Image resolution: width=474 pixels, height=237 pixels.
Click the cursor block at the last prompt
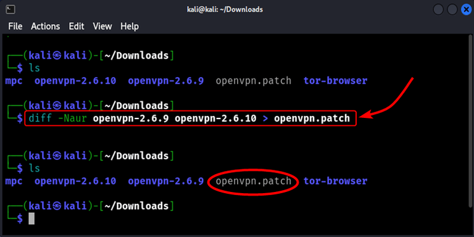click(x=31, y=218)
